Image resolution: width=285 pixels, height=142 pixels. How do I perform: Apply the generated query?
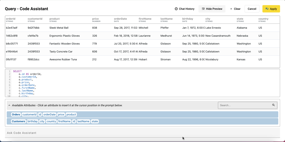(271, 9)
